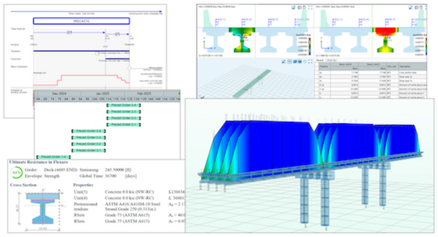Click the 64% utilization circle indicator

[x=16, y=173]
